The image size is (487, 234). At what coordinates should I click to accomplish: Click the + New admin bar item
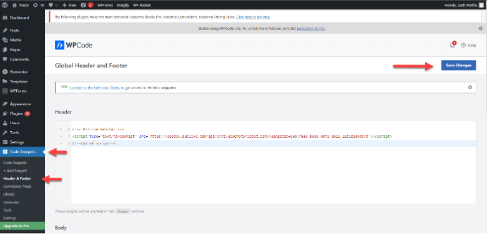(x=69, y=5)
